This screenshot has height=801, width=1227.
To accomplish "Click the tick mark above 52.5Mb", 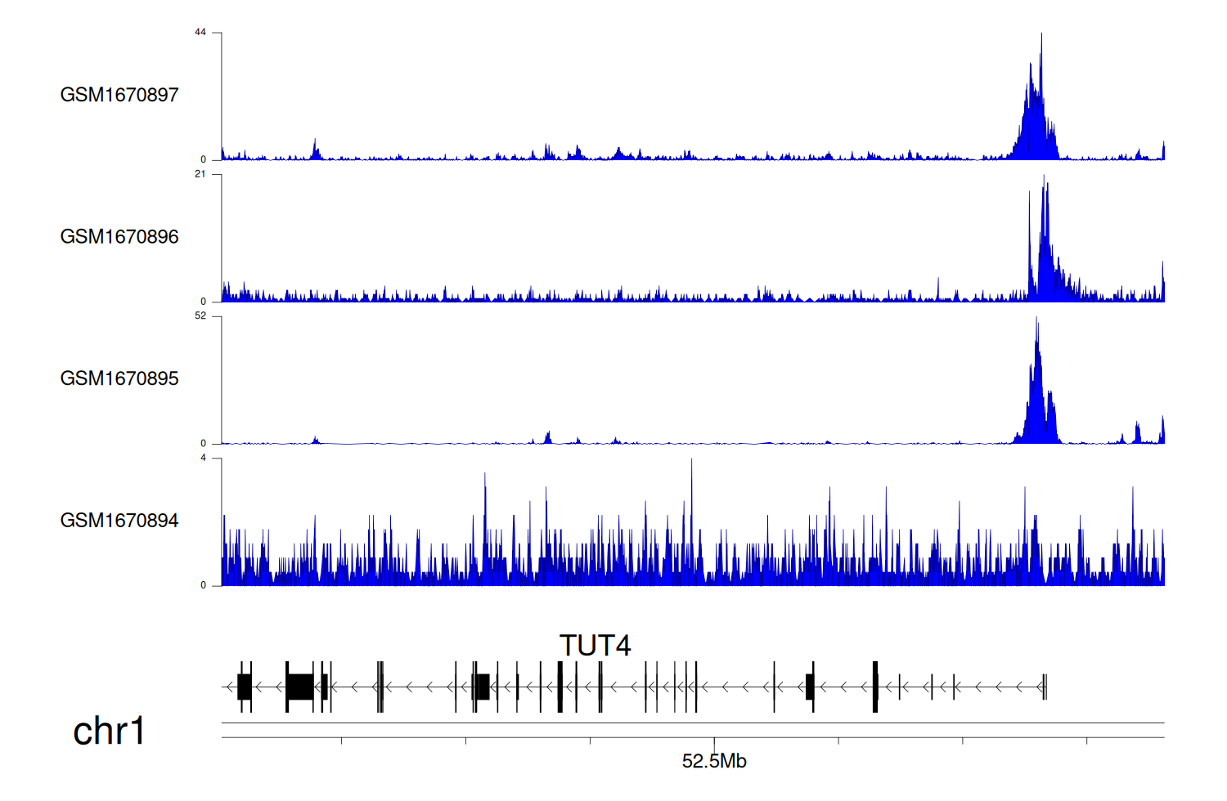I will point(714,741).
